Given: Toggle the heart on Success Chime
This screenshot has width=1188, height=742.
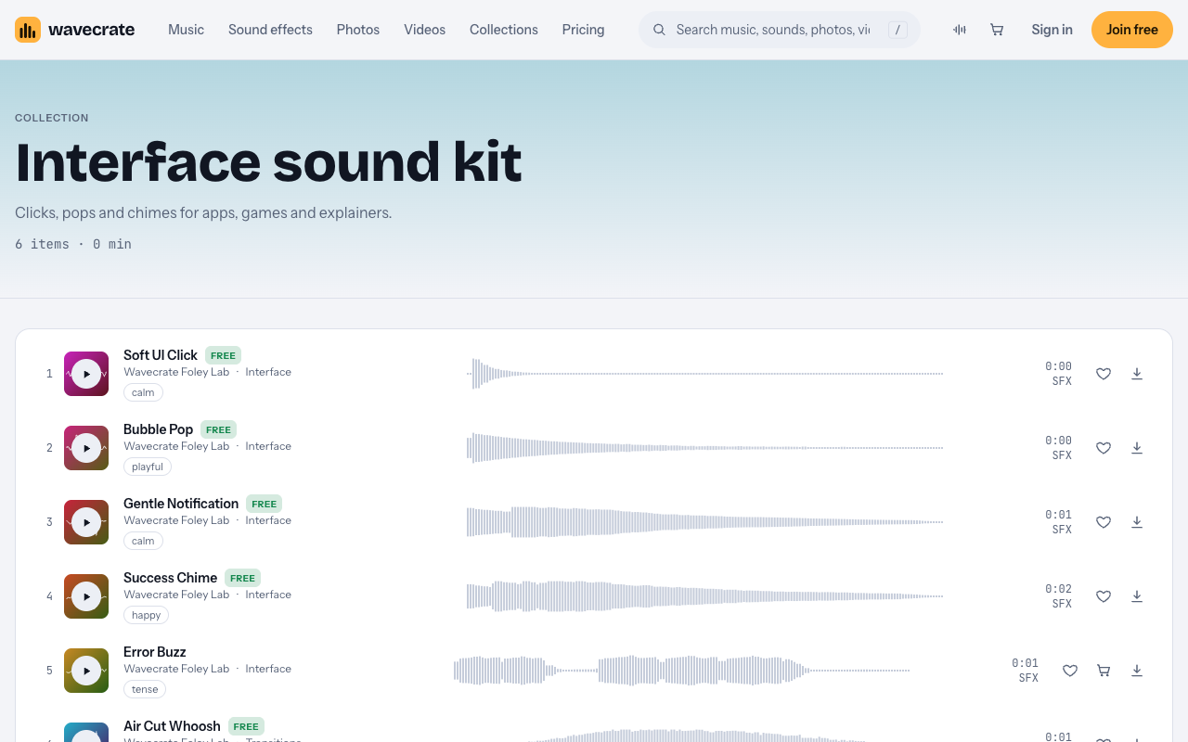Looking at the screenshot, I should (1104, 596).
